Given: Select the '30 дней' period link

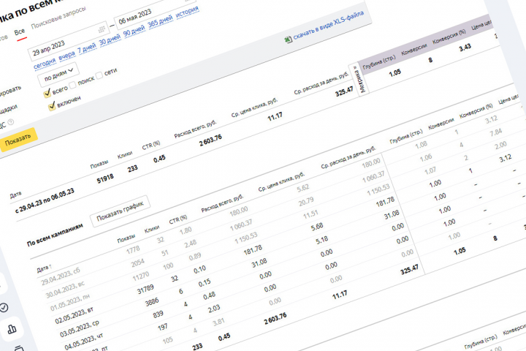Looking at the screenshot, I should 110,40.
